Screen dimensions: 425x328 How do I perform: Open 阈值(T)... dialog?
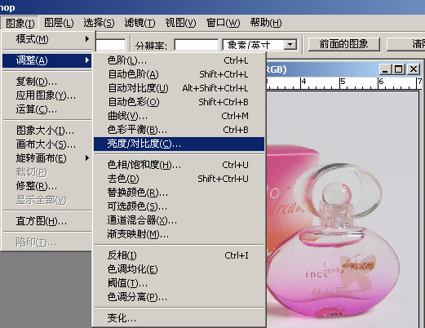click(179, 283)
